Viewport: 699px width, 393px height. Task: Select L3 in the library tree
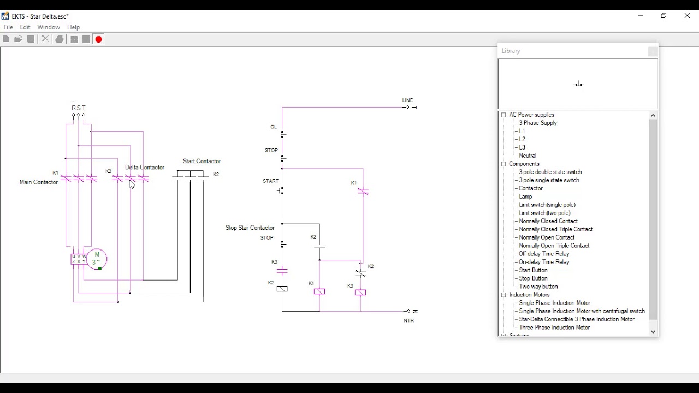[x=522, y=148]
